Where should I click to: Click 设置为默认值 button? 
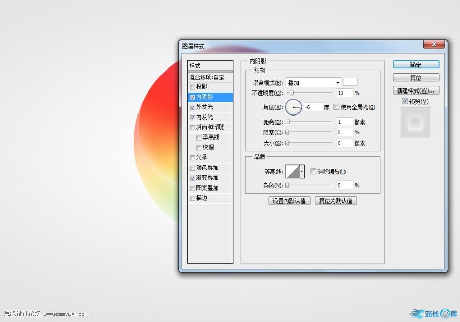tap(289, 201)
